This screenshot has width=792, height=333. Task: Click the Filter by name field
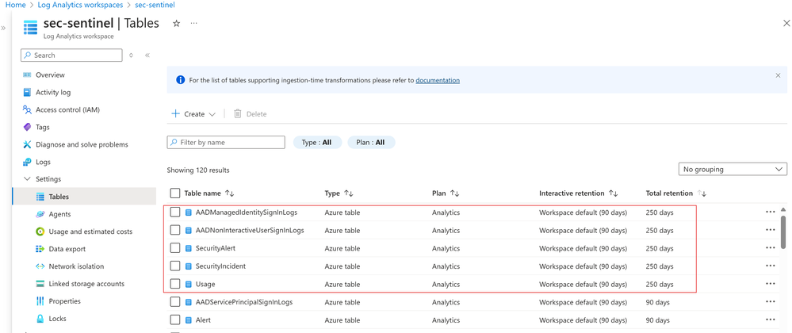[226, 143]
